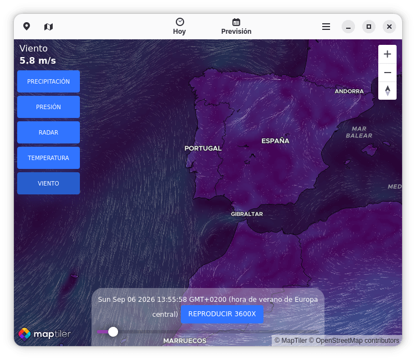416x360 pixels.
Task: Click the location pin icon
Action: (27, 27)
